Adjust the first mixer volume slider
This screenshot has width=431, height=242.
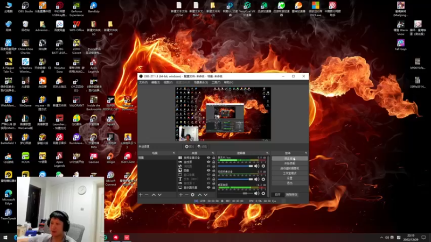coord(236,166)
